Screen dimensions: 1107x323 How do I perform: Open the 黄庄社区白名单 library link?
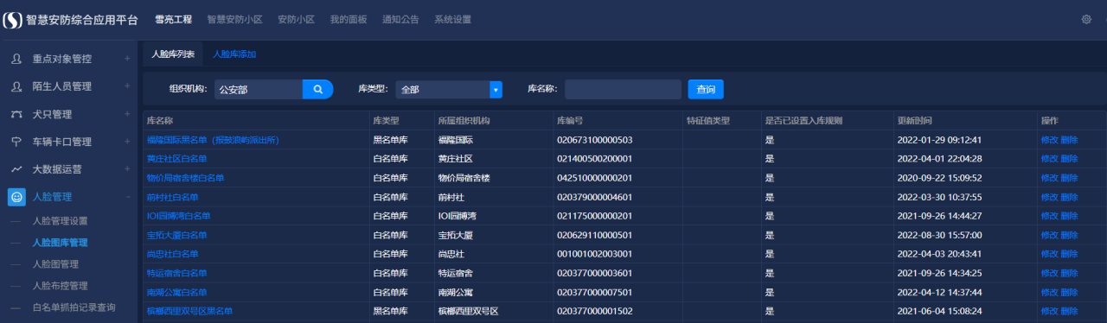coord(176,159)
